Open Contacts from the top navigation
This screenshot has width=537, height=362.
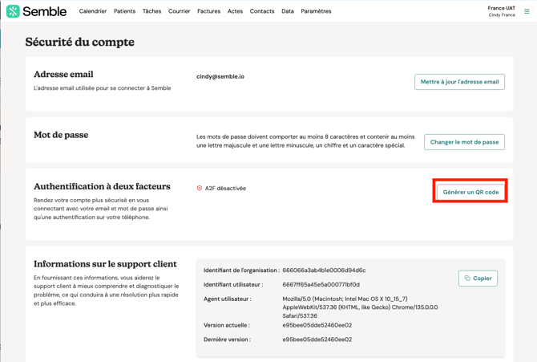click(262, 11)
